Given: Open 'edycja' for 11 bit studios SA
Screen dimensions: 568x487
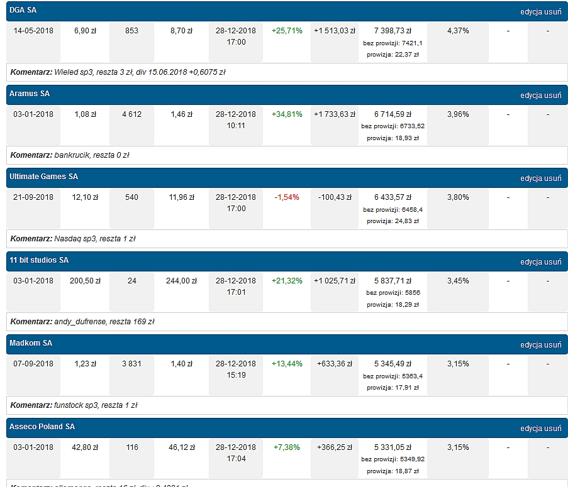Looking at the screenshot, I should (x=531, y=262).
